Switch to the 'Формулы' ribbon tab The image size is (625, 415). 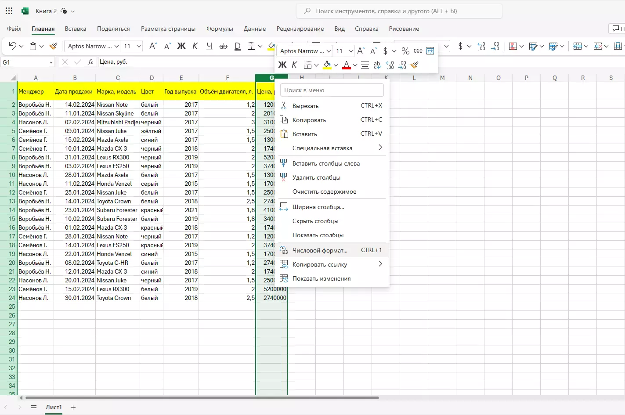coord(220,29)
